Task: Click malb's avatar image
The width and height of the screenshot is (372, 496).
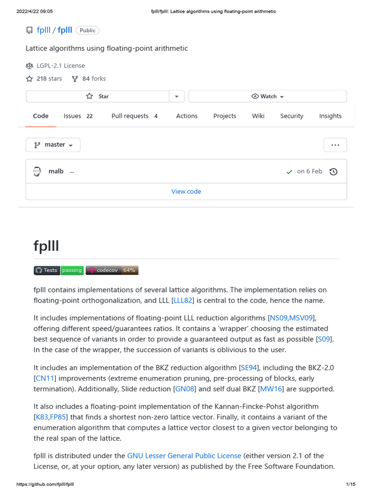Action: 37,171
